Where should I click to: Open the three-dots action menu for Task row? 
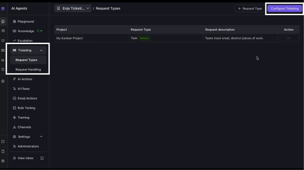click(289, 38)
